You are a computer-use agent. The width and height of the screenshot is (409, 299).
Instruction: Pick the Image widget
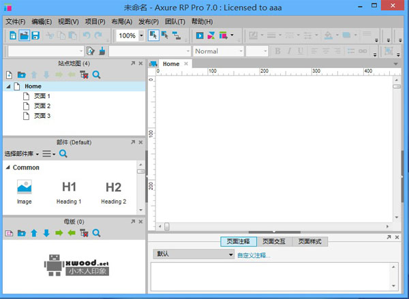point(25,191)
